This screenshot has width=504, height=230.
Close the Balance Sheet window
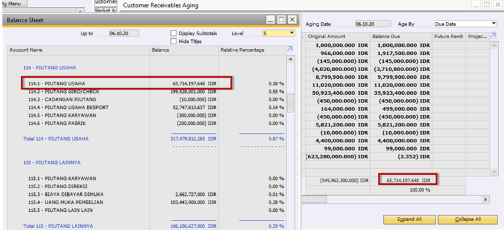pyautogui.click(x=292, y=19)
